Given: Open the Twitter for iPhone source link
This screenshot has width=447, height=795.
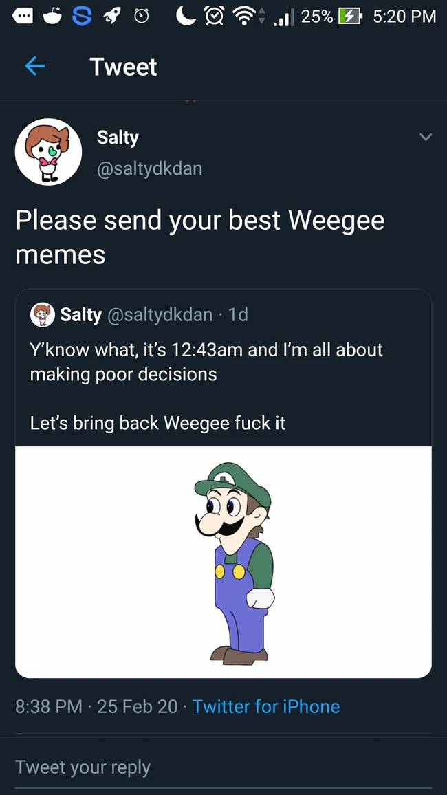Looking at the screenshot, I should coord(266,706).
